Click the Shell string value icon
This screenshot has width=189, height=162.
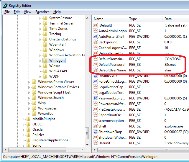[95, 126]
